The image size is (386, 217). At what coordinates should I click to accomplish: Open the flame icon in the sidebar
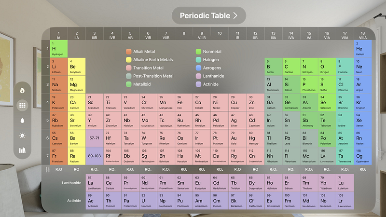pyautogui.click(x=22, y=90)
